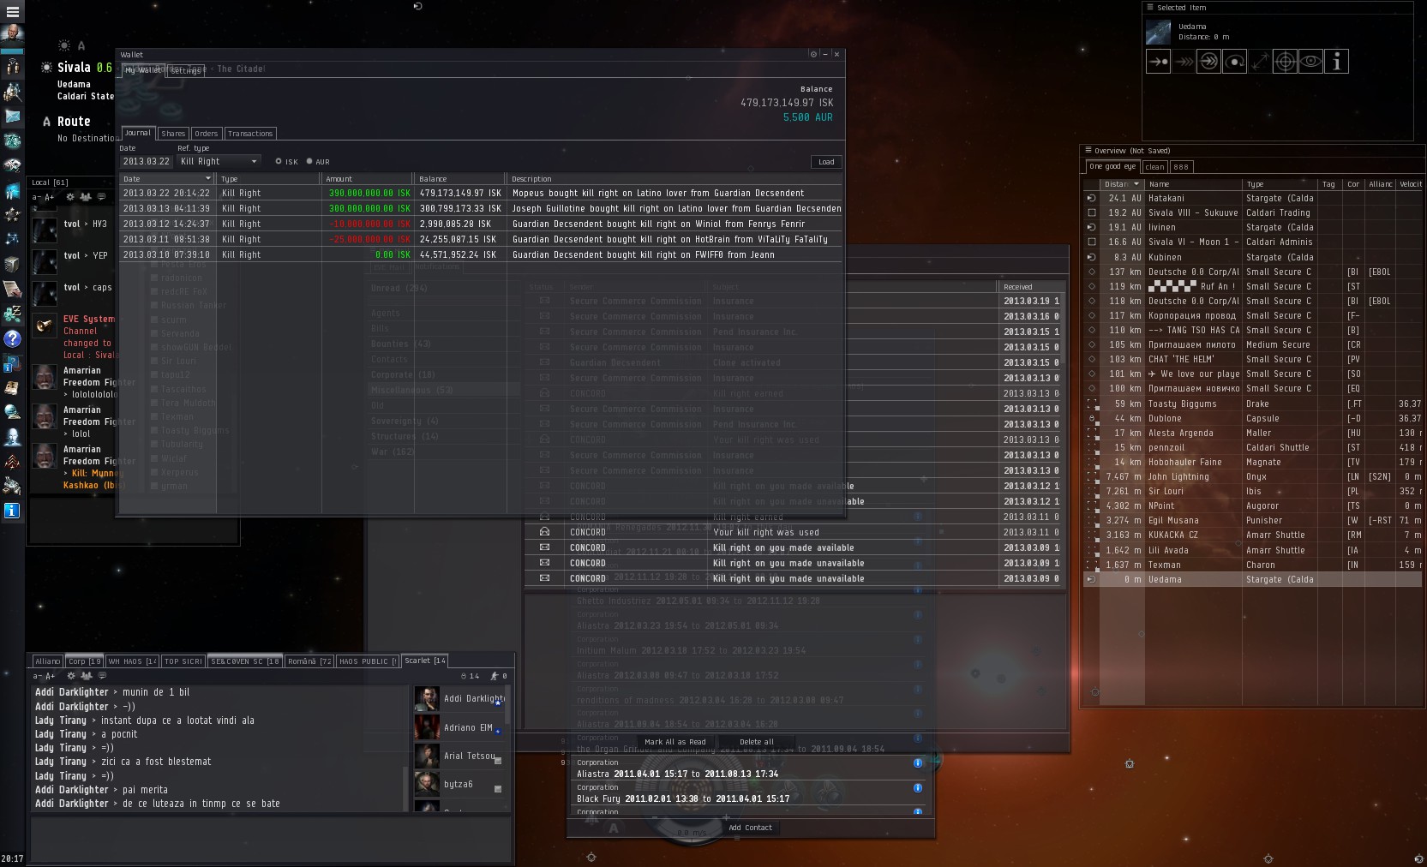Open the Neocom hamburger menu at top-left
The image size is (1427, 867).
tap(12, 11)
